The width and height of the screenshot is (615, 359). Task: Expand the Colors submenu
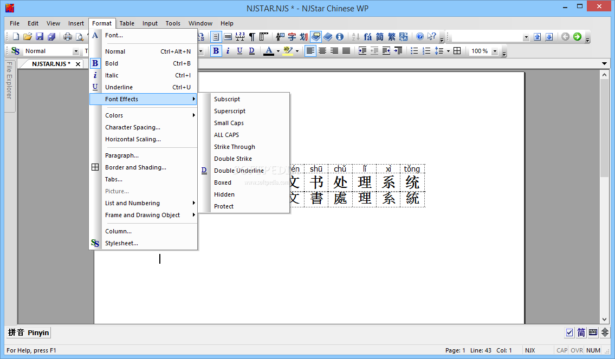click(x=143, y=115)
